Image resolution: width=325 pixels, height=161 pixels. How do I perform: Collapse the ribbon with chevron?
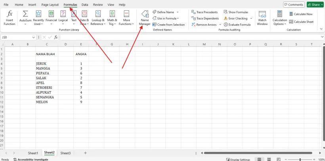pos(321,29)
